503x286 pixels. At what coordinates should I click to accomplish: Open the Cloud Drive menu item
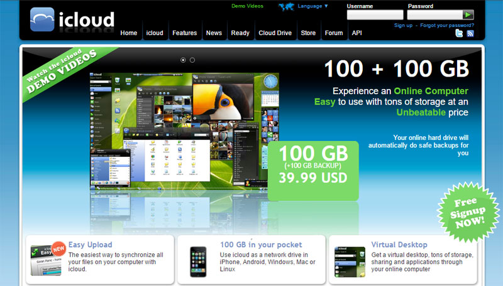275,33
